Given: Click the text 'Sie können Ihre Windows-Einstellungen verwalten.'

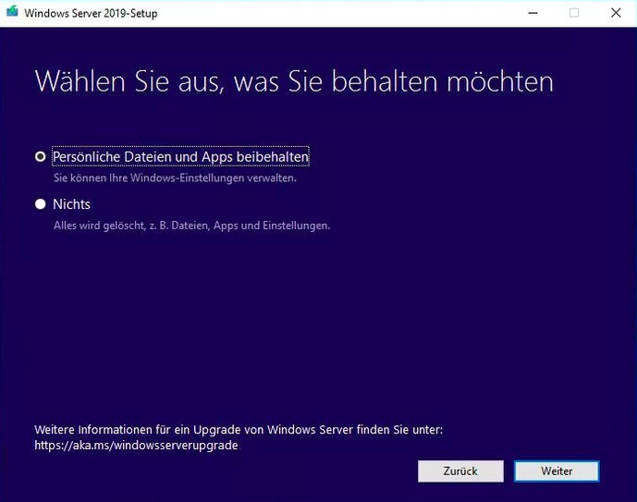Looking at the screenshot, I should (x=175, y=178).
